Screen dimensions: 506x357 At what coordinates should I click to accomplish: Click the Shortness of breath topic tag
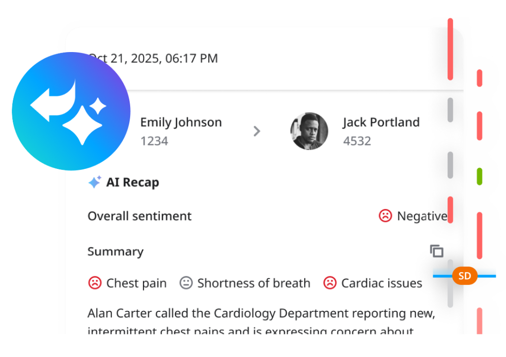pyautogui.click(x=253, y=283)
